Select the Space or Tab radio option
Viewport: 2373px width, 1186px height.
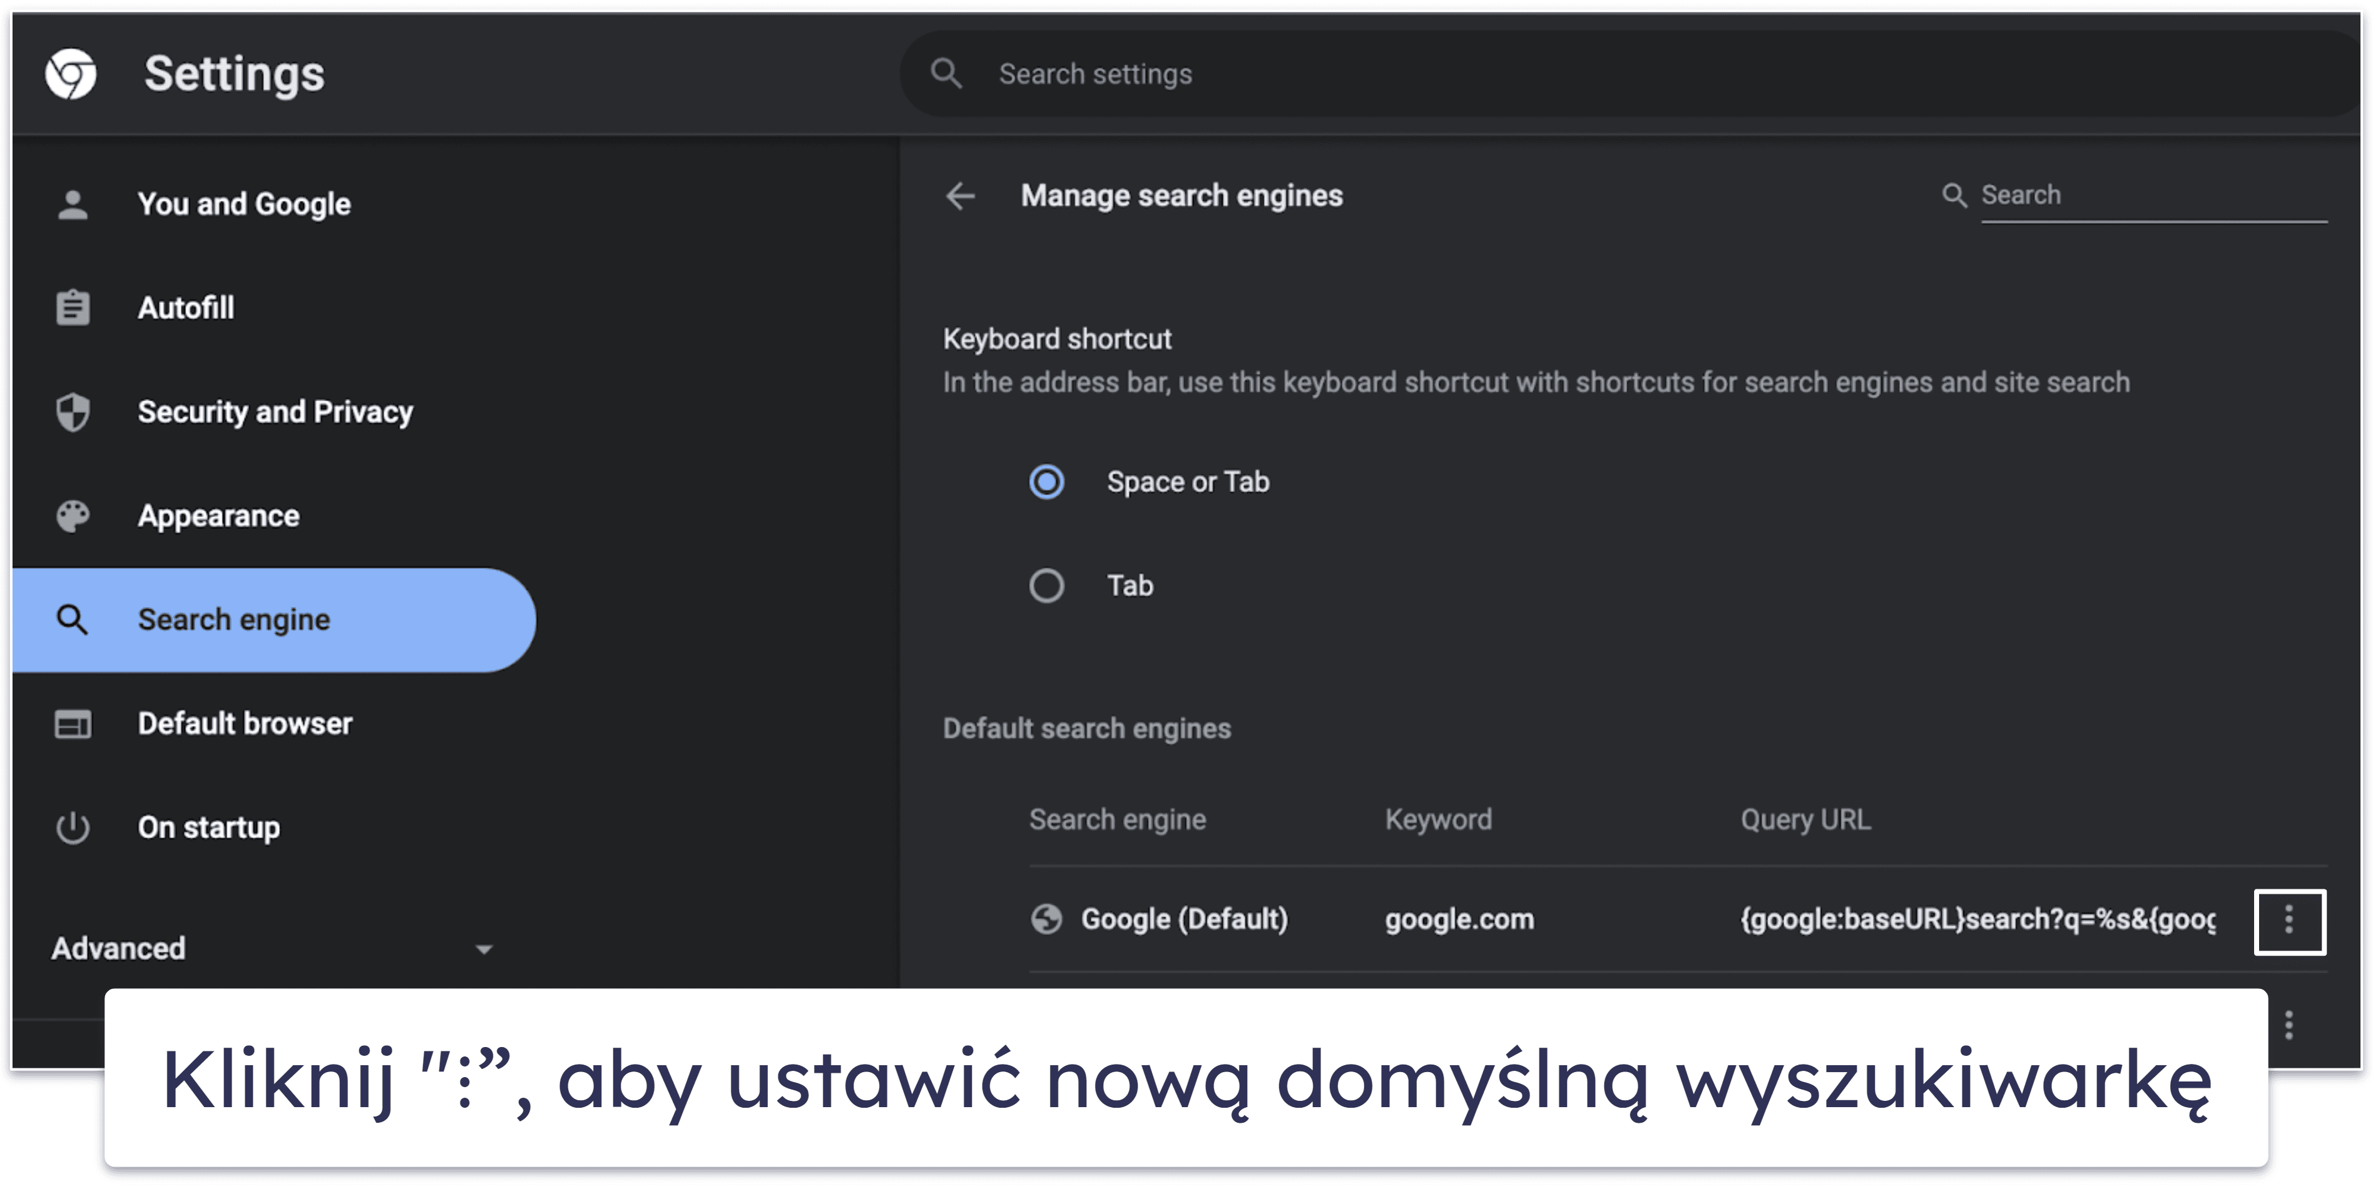tap(1046, 482)
